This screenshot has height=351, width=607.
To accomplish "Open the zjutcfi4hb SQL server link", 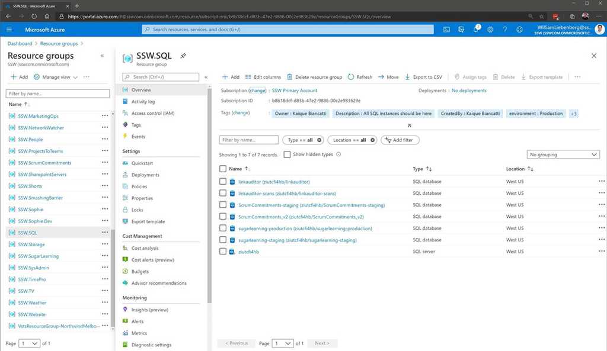I will point(248,251).
